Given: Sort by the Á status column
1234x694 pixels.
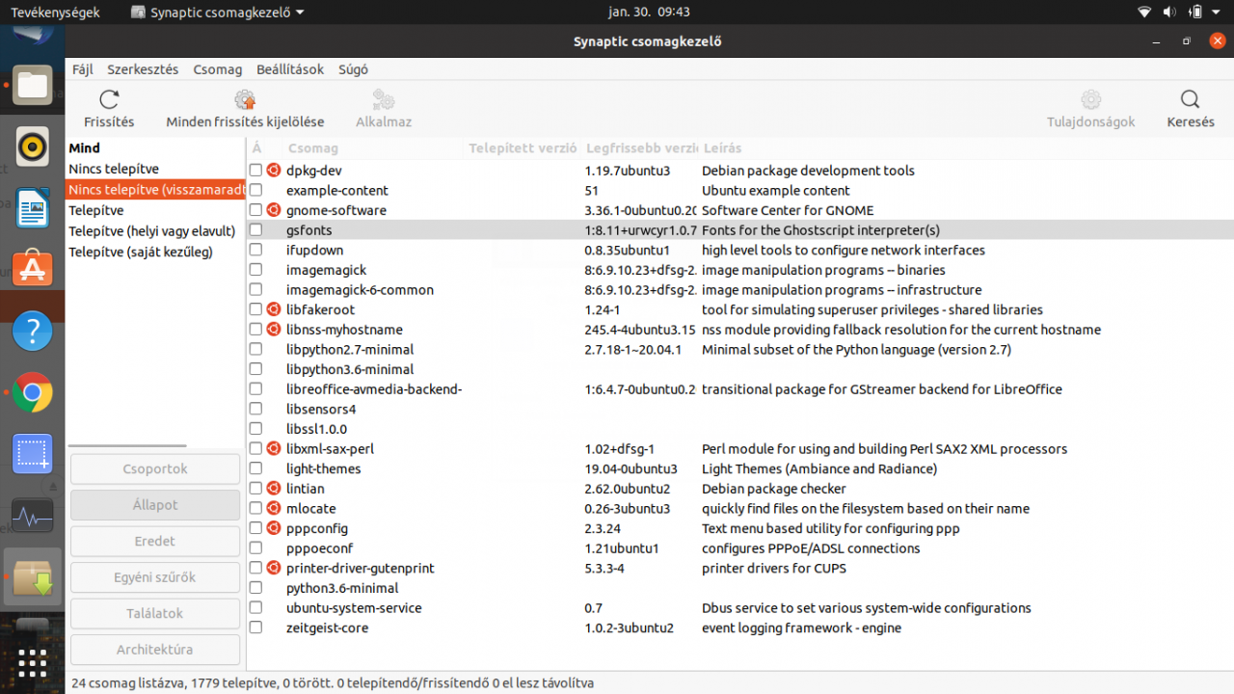Looking at the screenshot, I should pos(256,148).
